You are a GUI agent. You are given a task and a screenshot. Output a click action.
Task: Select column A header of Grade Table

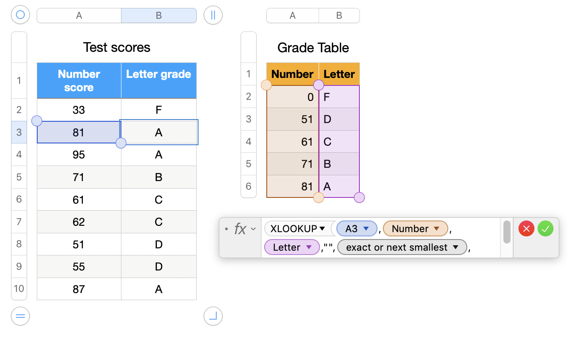[292, 15]
